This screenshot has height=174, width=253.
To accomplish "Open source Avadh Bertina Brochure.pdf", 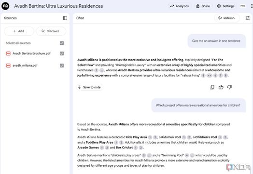I will coord(31,54).
